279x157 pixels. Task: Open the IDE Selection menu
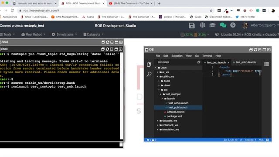tap(177, 56)
